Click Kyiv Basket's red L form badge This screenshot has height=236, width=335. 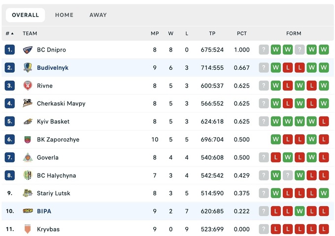(324, 121)
